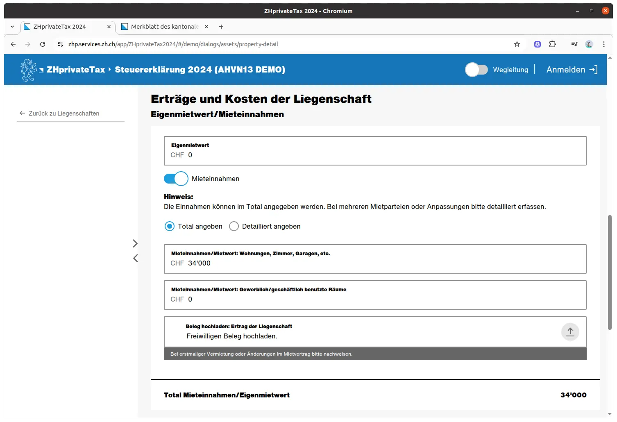Screen dimensions: 617x422
Task: Open the media control icon in toolbar
Action: (574, 44)
